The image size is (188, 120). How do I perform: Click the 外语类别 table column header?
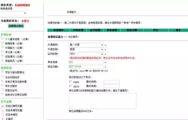(78, 30)
